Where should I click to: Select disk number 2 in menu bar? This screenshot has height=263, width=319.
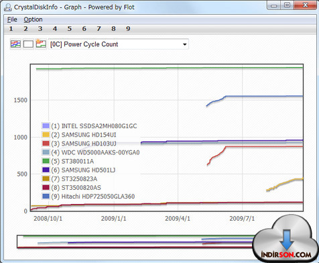[25, 29]
